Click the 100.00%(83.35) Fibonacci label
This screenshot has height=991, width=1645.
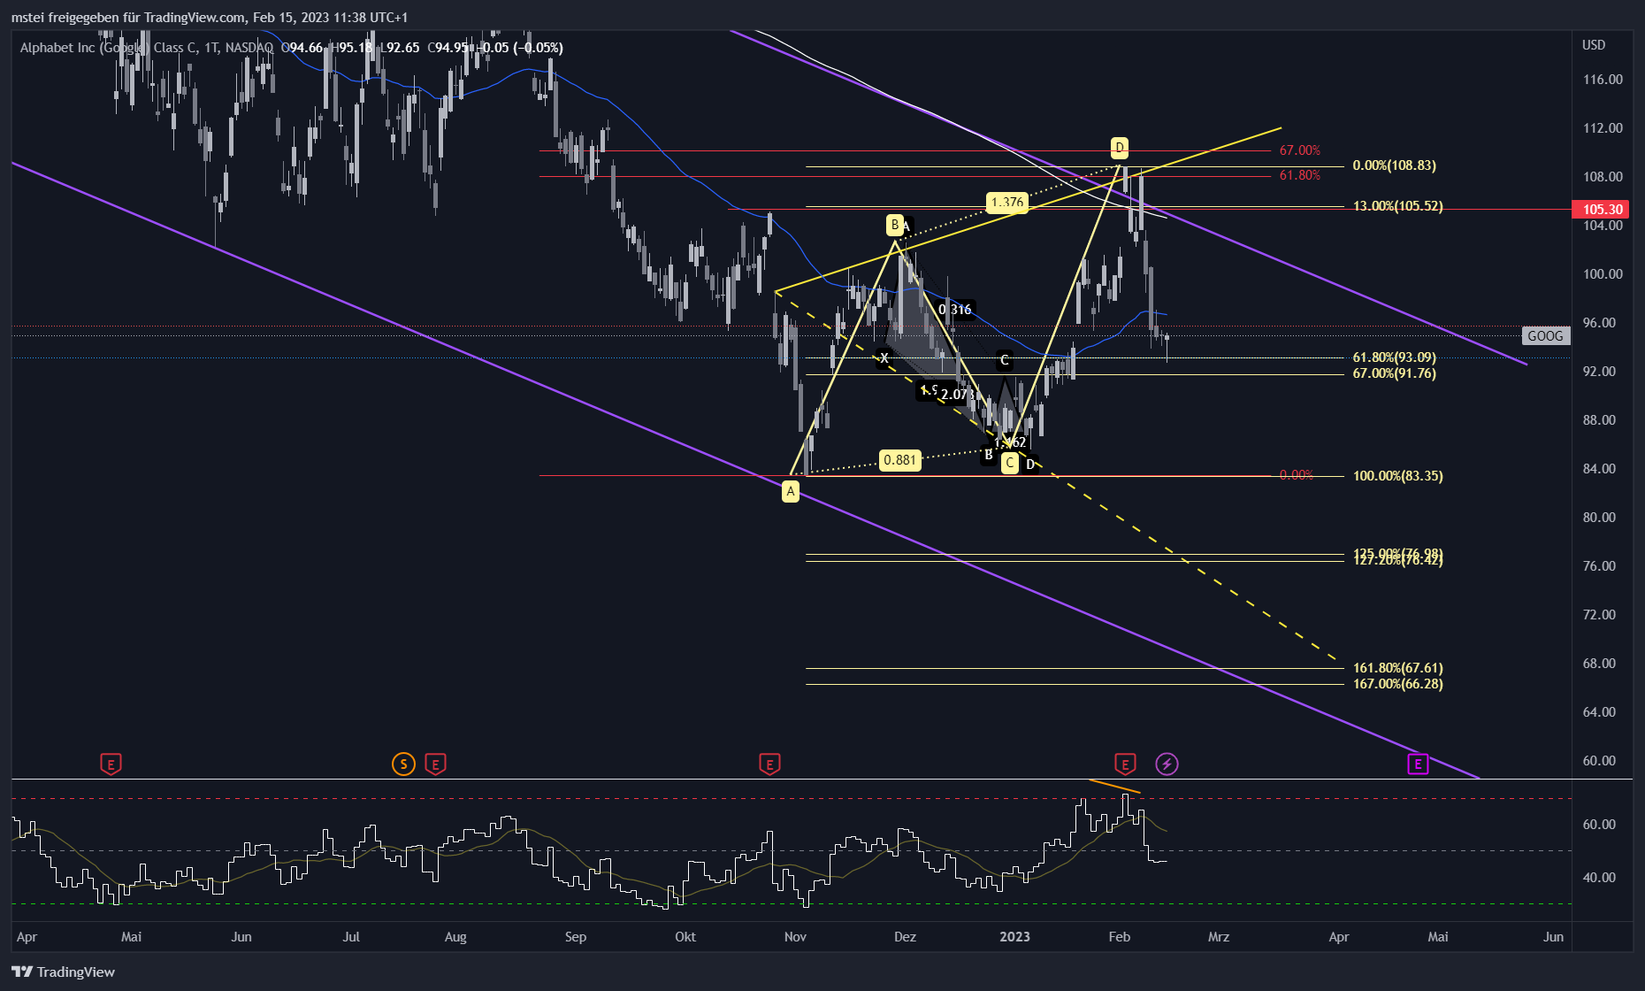click(x=1398, y=476)
